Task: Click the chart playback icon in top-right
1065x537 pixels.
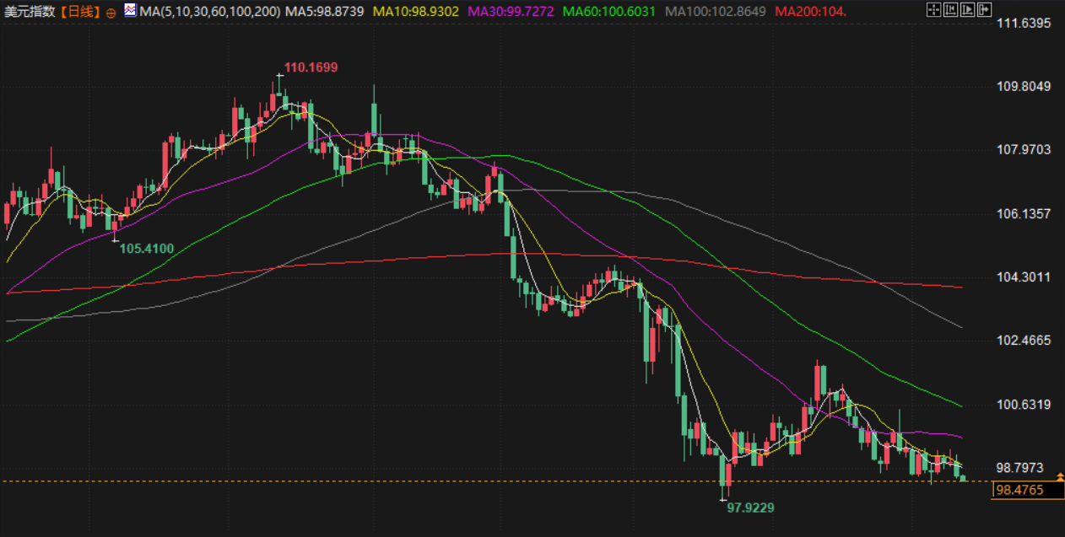Action: [967, 10]
